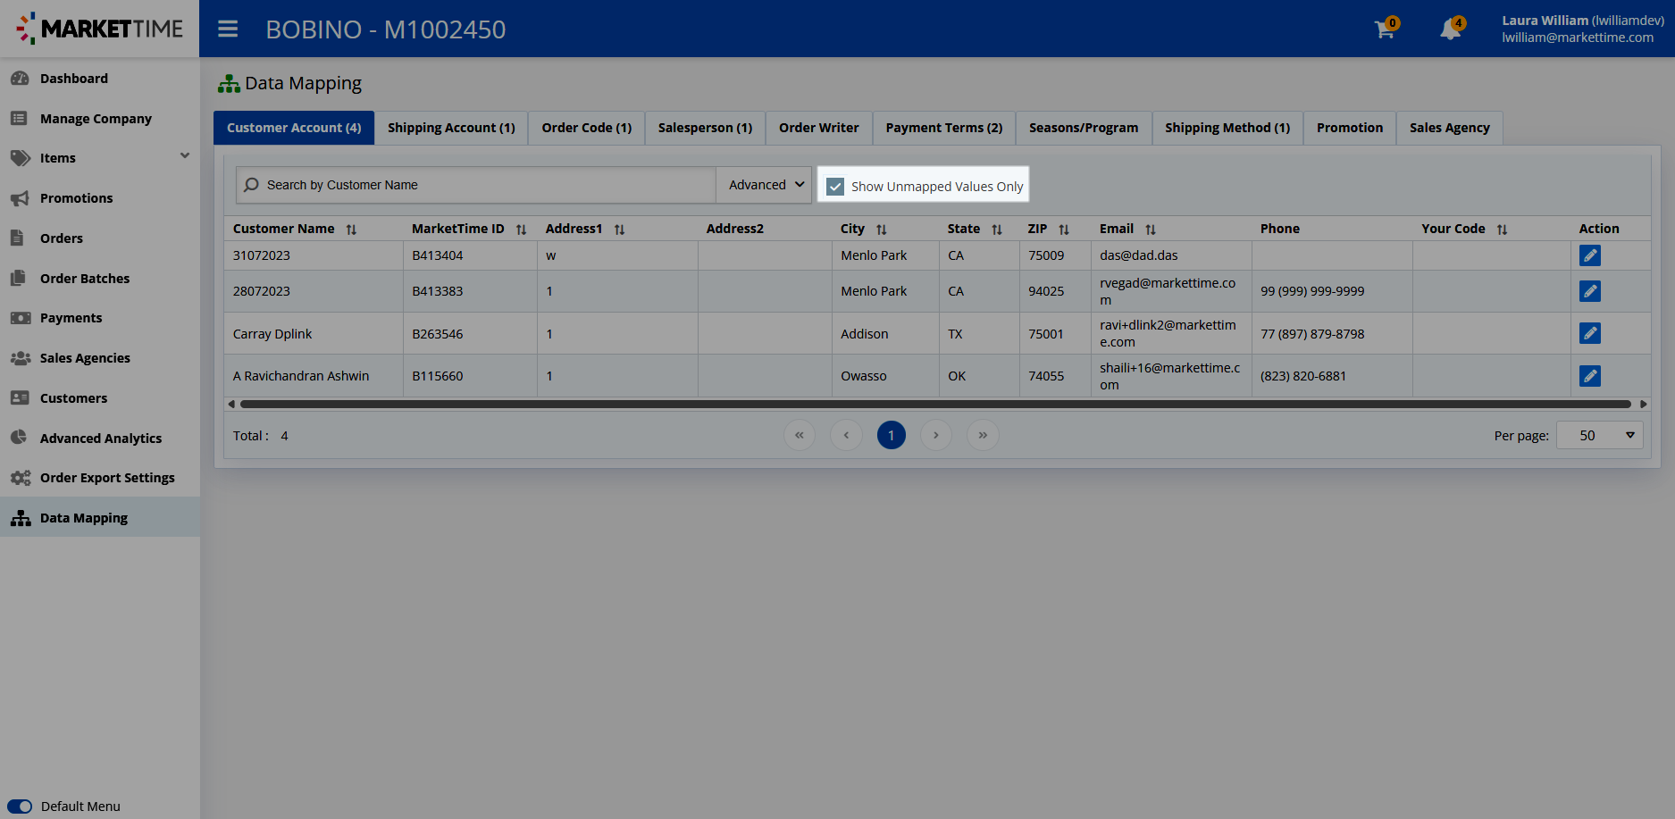
Task: Sort by Customer Name column
Action: coord(351,230)
